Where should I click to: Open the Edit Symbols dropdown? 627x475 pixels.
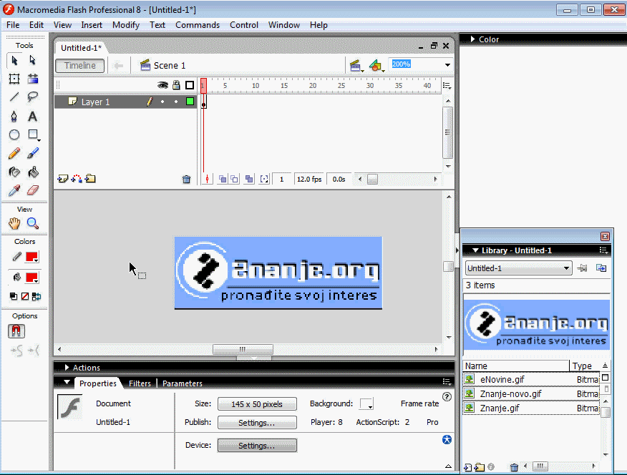tap(376, 66)
